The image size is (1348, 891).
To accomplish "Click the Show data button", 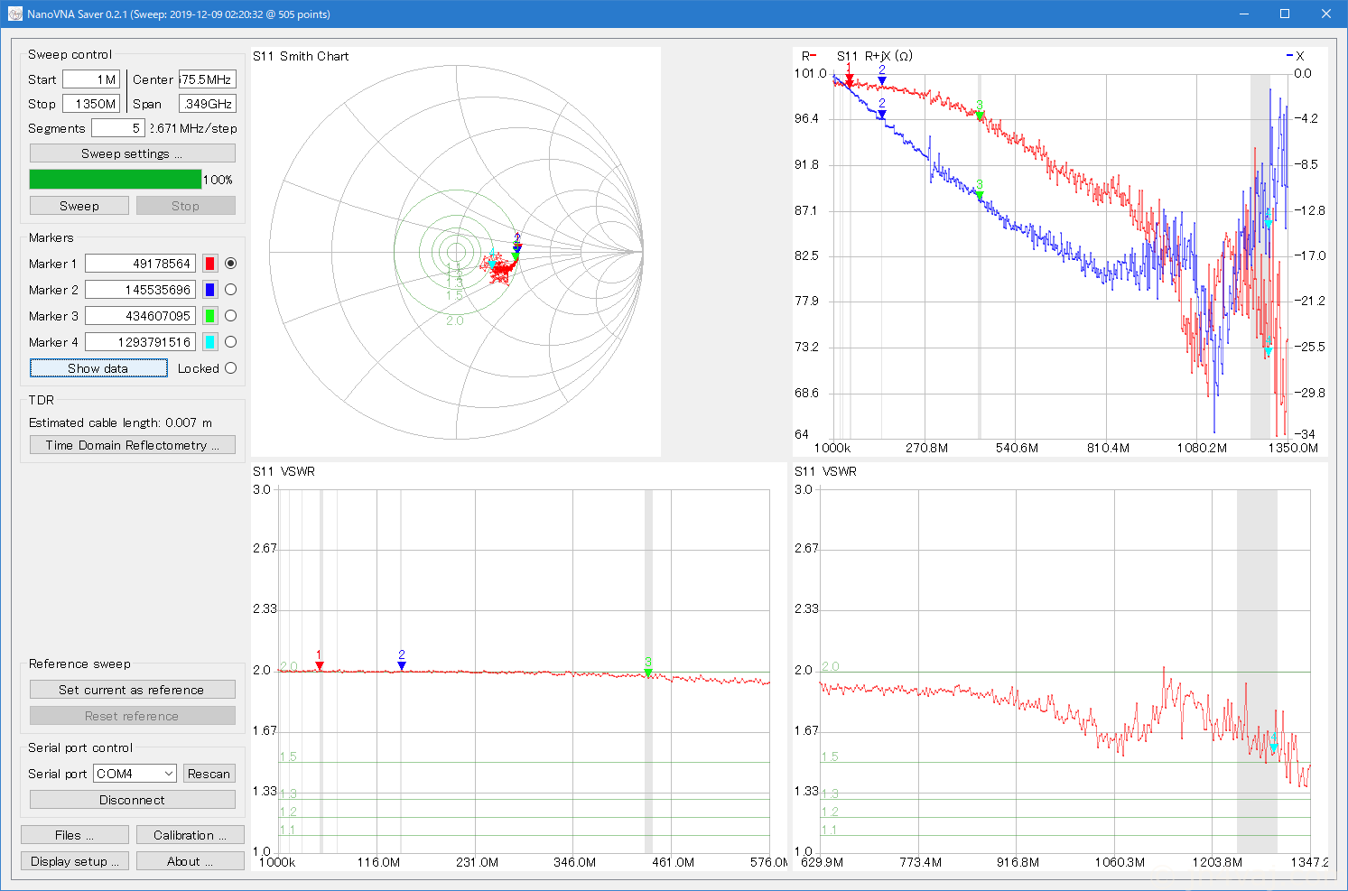I will click(x=98, y=368).
